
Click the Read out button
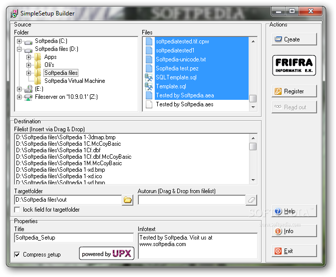pyautogui.click(x=294, y=107)
